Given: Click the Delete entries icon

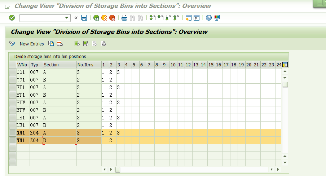Looking at the screenshot, I should tap(60, 44).
